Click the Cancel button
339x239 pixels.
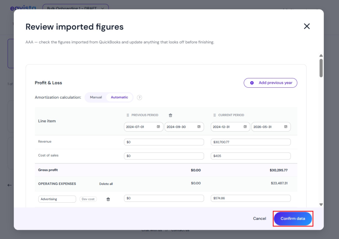pyautogui.click(x=260, y=218)
